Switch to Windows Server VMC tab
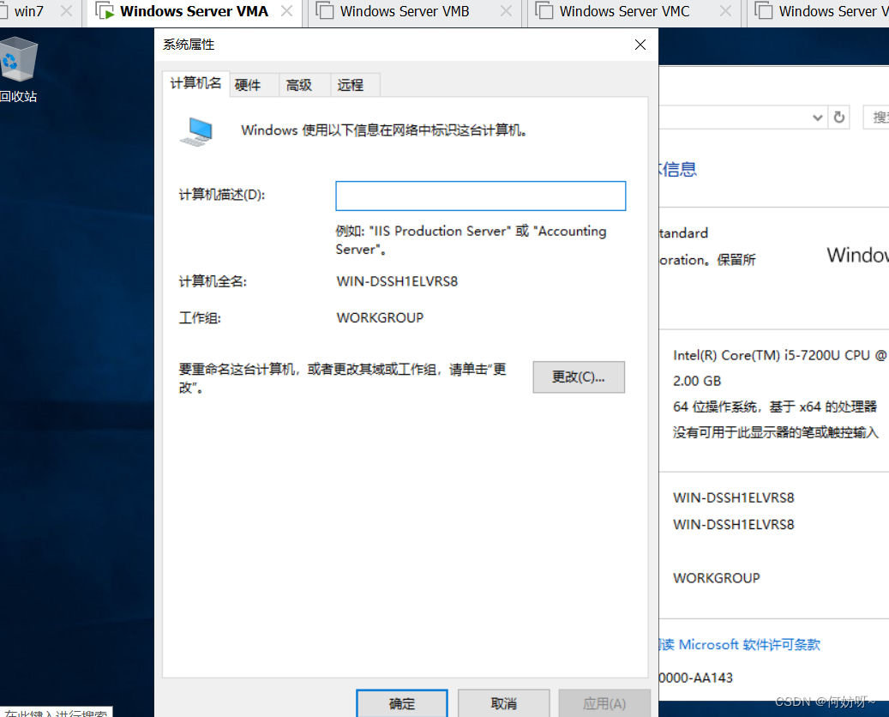 pos(624,11)
